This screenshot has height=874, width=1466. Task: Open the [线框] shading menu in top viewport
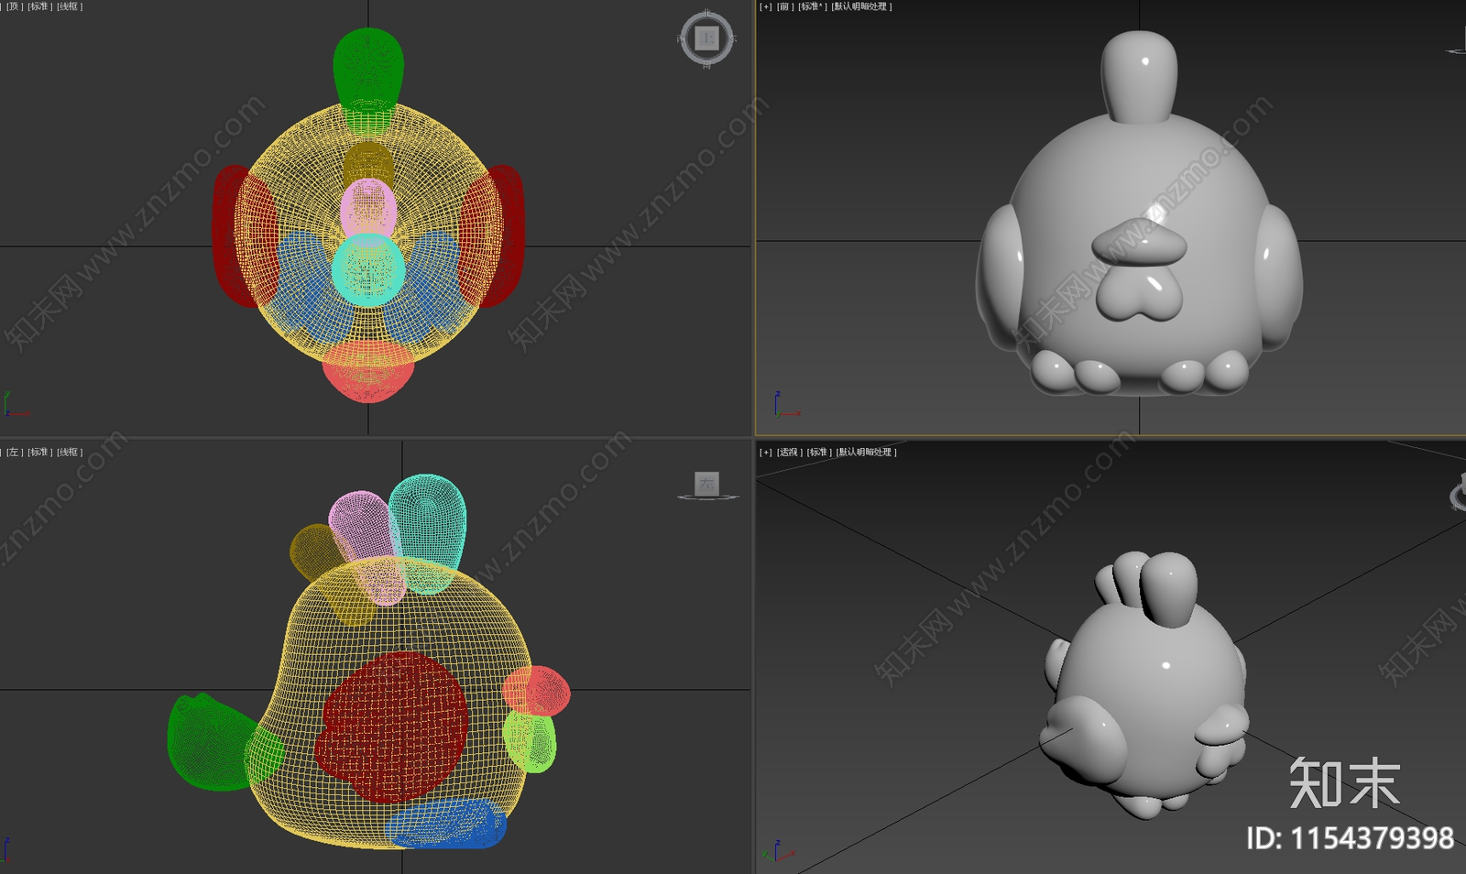pyautogui.click(x=70, y=6)
